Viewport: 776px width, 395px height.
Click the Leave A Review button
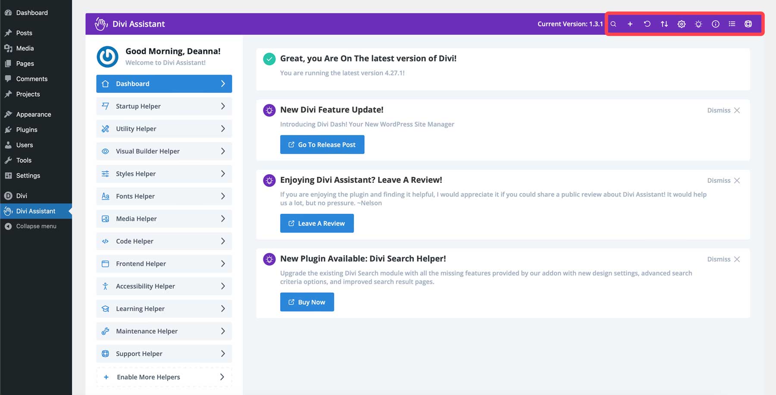317,223
